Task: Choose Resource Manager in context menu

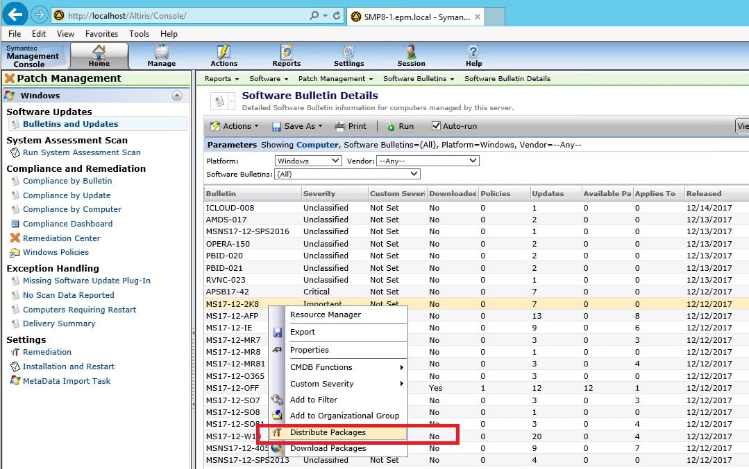Action: coord(338,315)
